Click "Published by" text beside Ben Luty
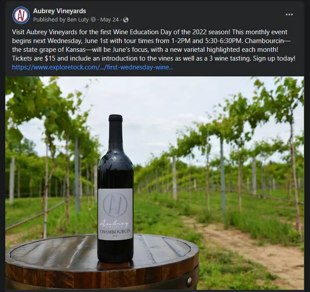The width and height of the screenshot is (310, 292). pos(49,20)
